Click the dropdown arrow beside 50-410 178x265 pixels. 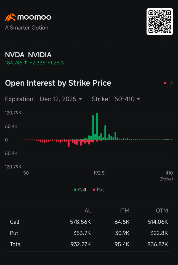[138, 99]
